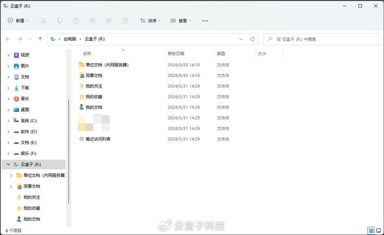The width and height of the screenshot is (384, 235).
Task: Click the star icon of 我的收藏 row
Action: [x=82, y=97]
